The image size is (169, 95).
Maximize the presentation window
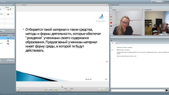pyautogui.click(x=109, y=5)
